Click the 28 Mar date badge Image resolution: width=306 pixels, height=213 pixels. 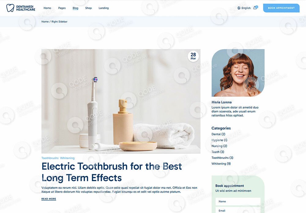(x=193, y=56)
